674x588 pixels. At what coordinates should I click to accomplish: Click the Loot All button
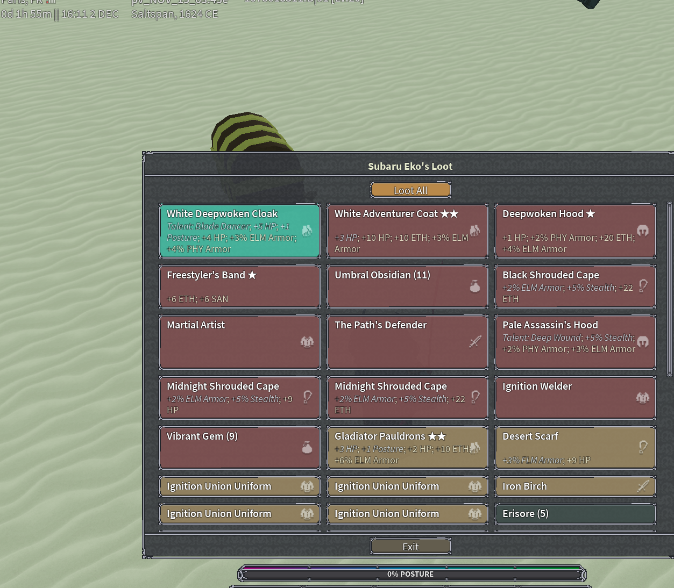point(410,190)
